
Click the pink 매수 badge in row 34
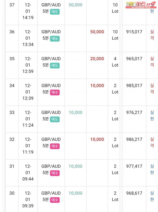pos(55,92)
